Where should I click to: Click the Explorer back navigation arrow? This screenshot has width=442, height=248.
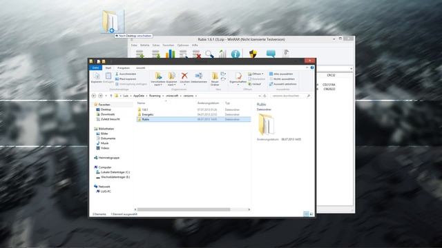pos(94,96)
